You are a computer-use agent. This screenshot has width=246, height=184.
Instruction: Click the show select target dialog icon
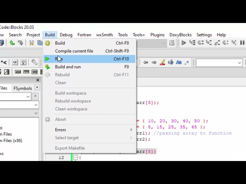click(x=172, y=43)
